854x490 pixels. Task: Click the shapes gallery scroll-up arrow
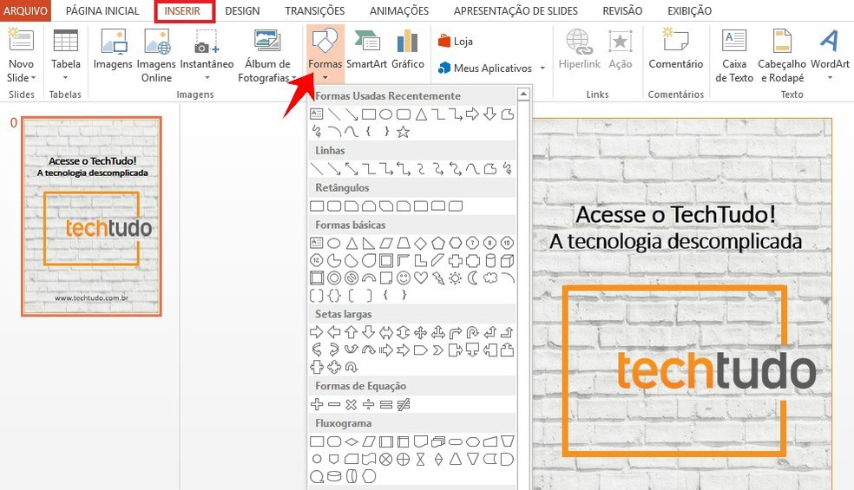click(x=523, y=94)
